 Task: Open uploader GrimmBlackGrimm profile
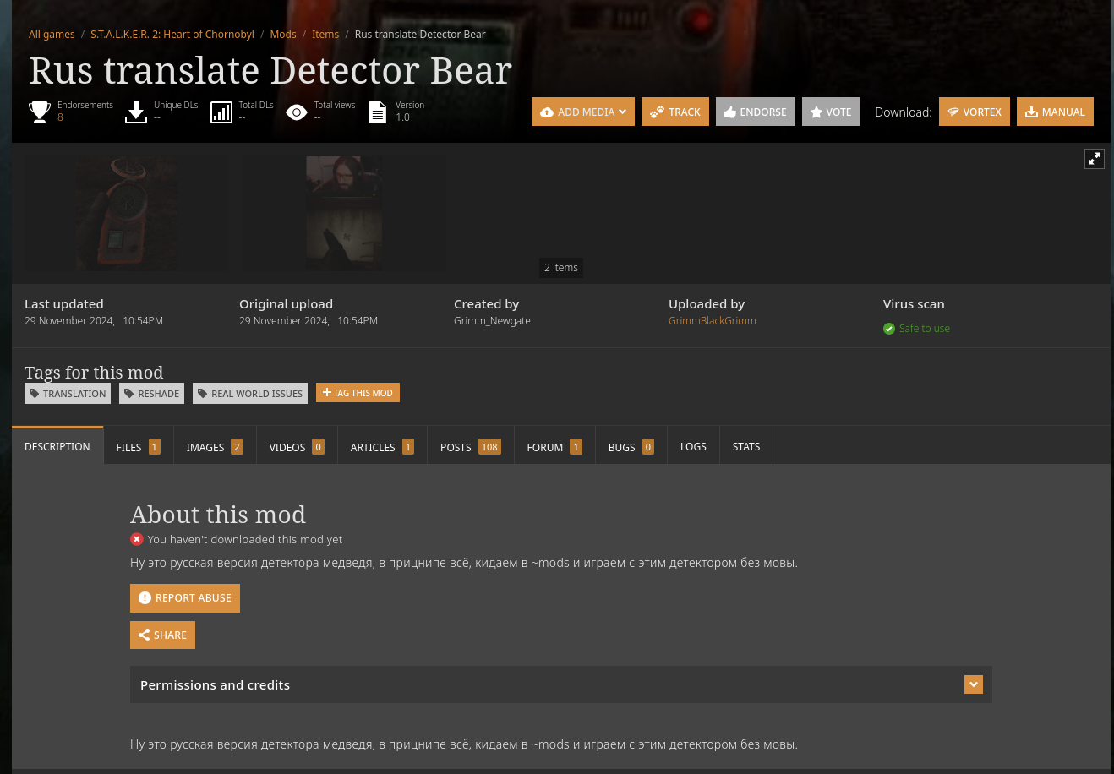coord(713,321)
